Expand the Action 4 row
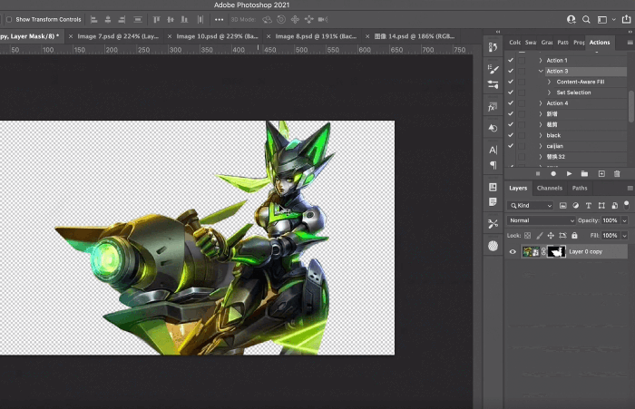635x409 pixels. pos(541,103)
